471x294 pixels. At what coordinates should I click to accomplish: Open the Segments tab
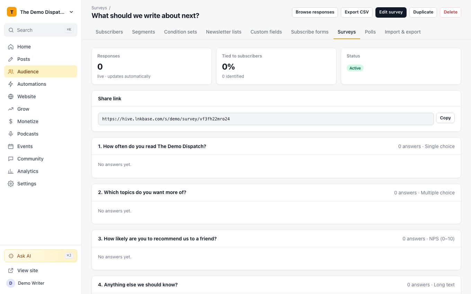pyautogui.click(x=143, y=32)
